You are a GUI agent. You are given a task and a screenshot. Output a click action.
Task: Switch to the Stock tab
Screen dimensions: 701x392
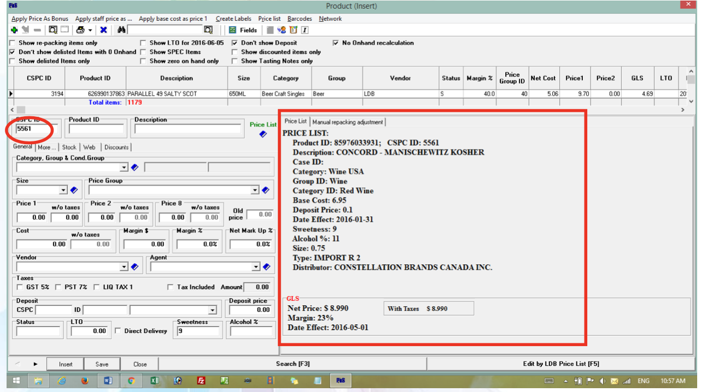pos(69,147)
